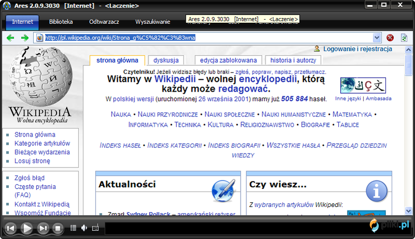This screenshot has height=239, width=415.
Task: Open the Nauki przyrodnicze link
Action: click(x=168, y=114)
